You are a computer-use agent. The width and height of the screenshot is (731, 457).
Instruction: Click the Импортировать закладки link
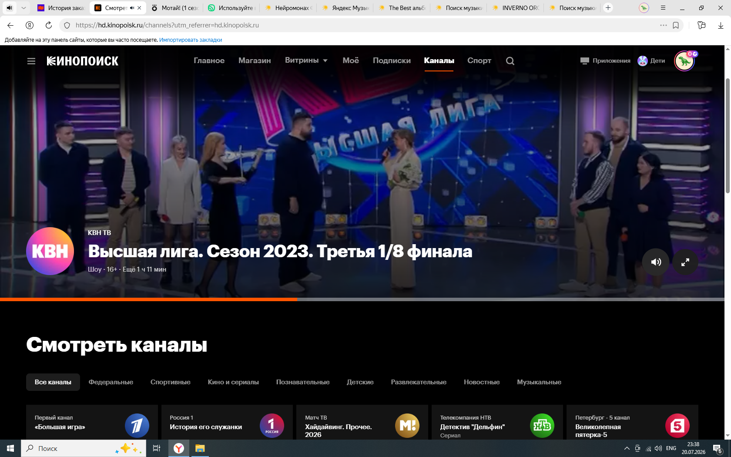coord(191,40)
